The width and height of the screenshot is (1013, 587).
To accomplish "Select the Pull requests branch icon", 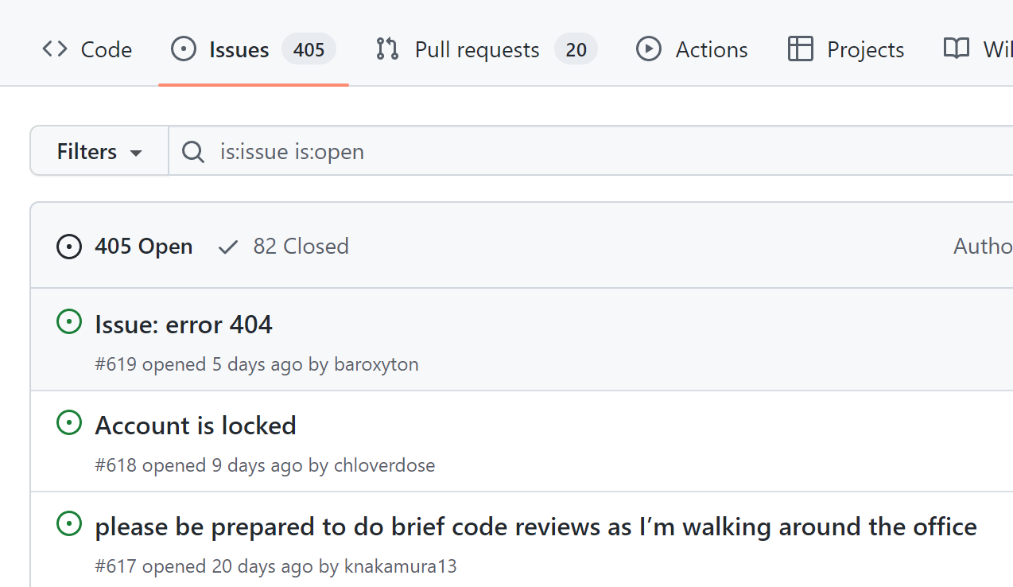I will pos(386,49).
